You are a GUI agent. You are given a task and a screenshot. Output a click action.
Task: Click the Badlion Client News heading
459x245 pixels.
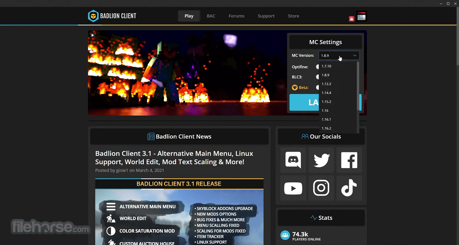coord(184,137)
